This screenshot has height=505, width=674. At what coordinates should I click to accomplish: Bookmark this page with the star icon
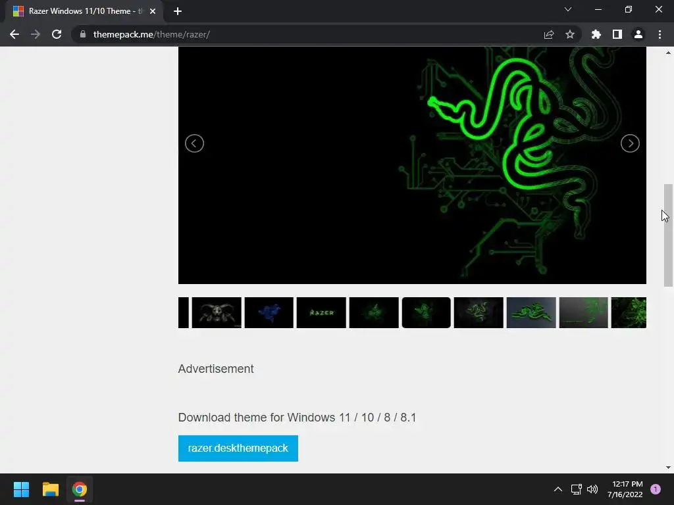tap(570, 34)
